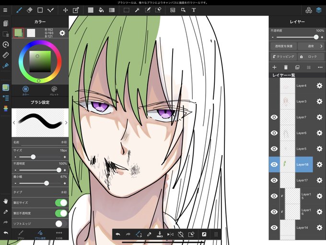Increase brush size with plus button
Screen dimensions: 326x245
(x=65, y=157)
